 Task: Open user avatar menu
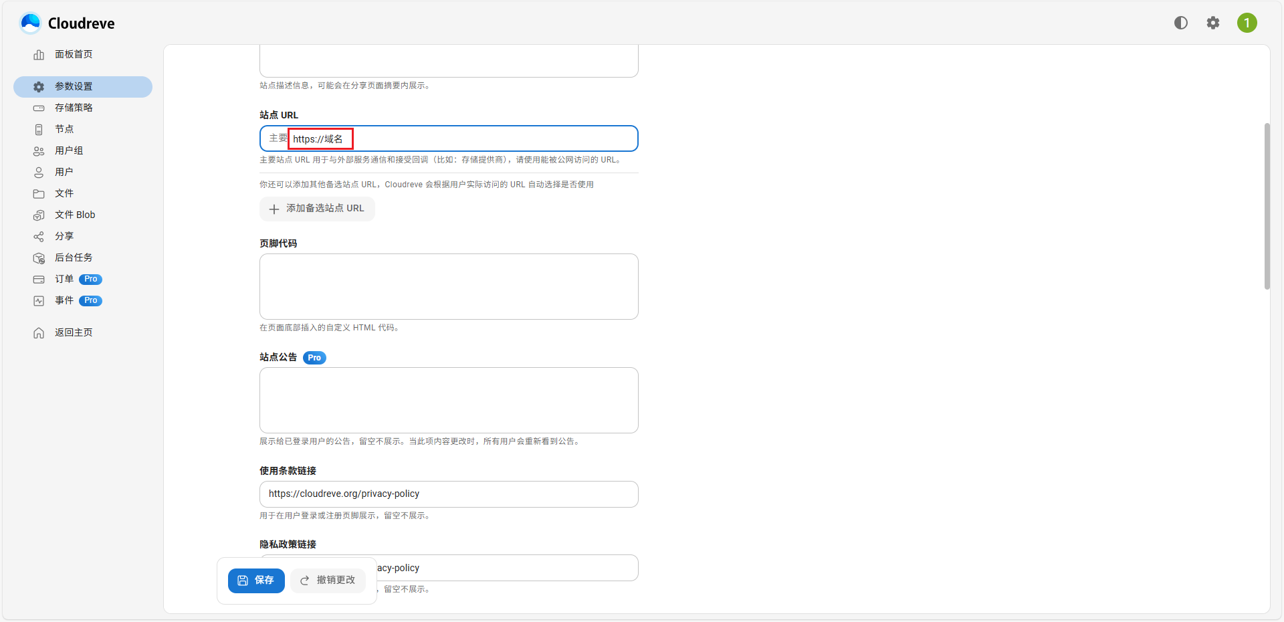(1247, 23)
